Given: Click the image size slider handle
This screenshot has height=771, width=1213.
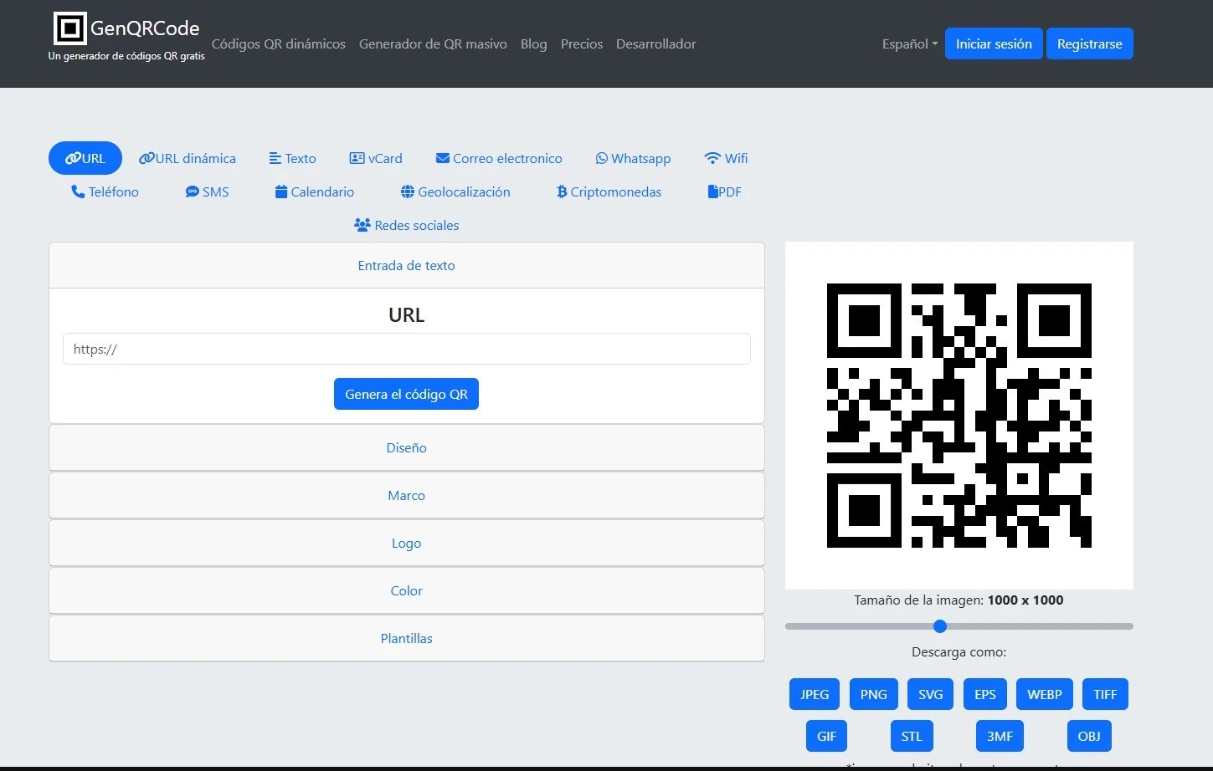Looking at the screenshot, I should click(939, 626).
